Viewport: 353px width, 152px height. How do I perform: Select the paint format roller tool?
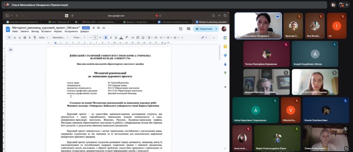point(35,37)
